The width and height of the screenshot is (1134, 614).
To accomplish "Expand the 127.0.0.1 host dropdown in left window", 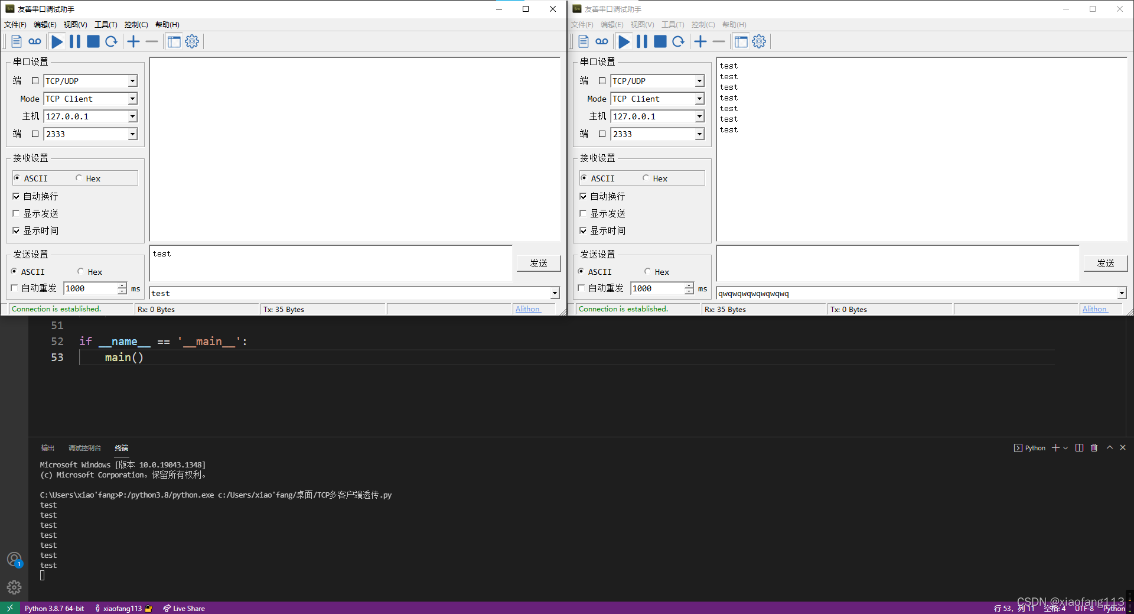I will [132, 116].
